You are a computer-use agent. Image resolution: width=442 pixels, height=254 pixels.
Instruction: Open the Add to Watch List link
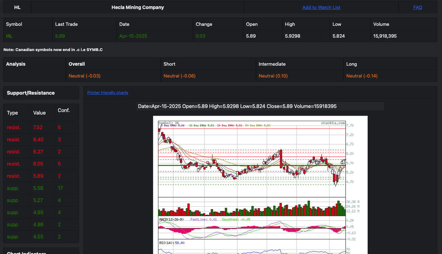tap(321, 7)
